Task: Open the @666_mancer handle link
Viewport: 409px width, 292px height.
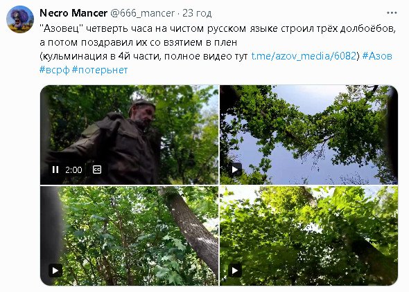Action: point(142,13)
